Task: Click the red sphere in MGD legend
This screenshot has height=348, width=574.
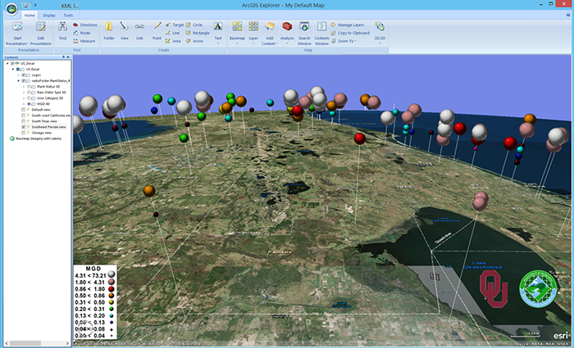Action: (112, 289)
